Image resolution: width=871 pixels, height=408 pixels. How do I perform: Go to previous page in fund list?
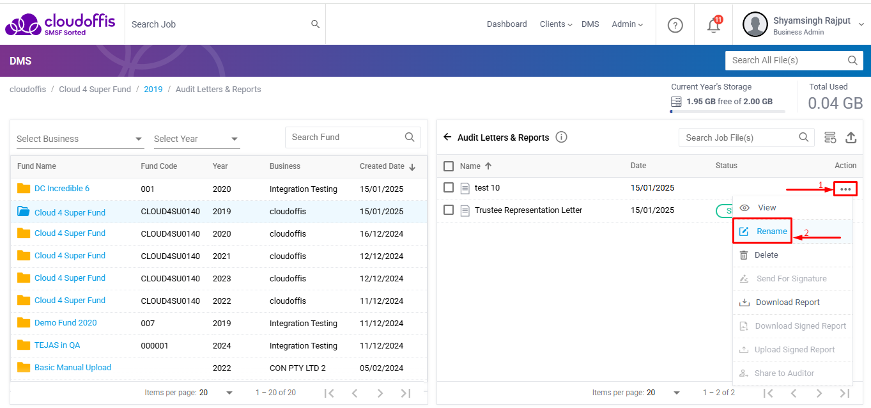coord(355,393)
